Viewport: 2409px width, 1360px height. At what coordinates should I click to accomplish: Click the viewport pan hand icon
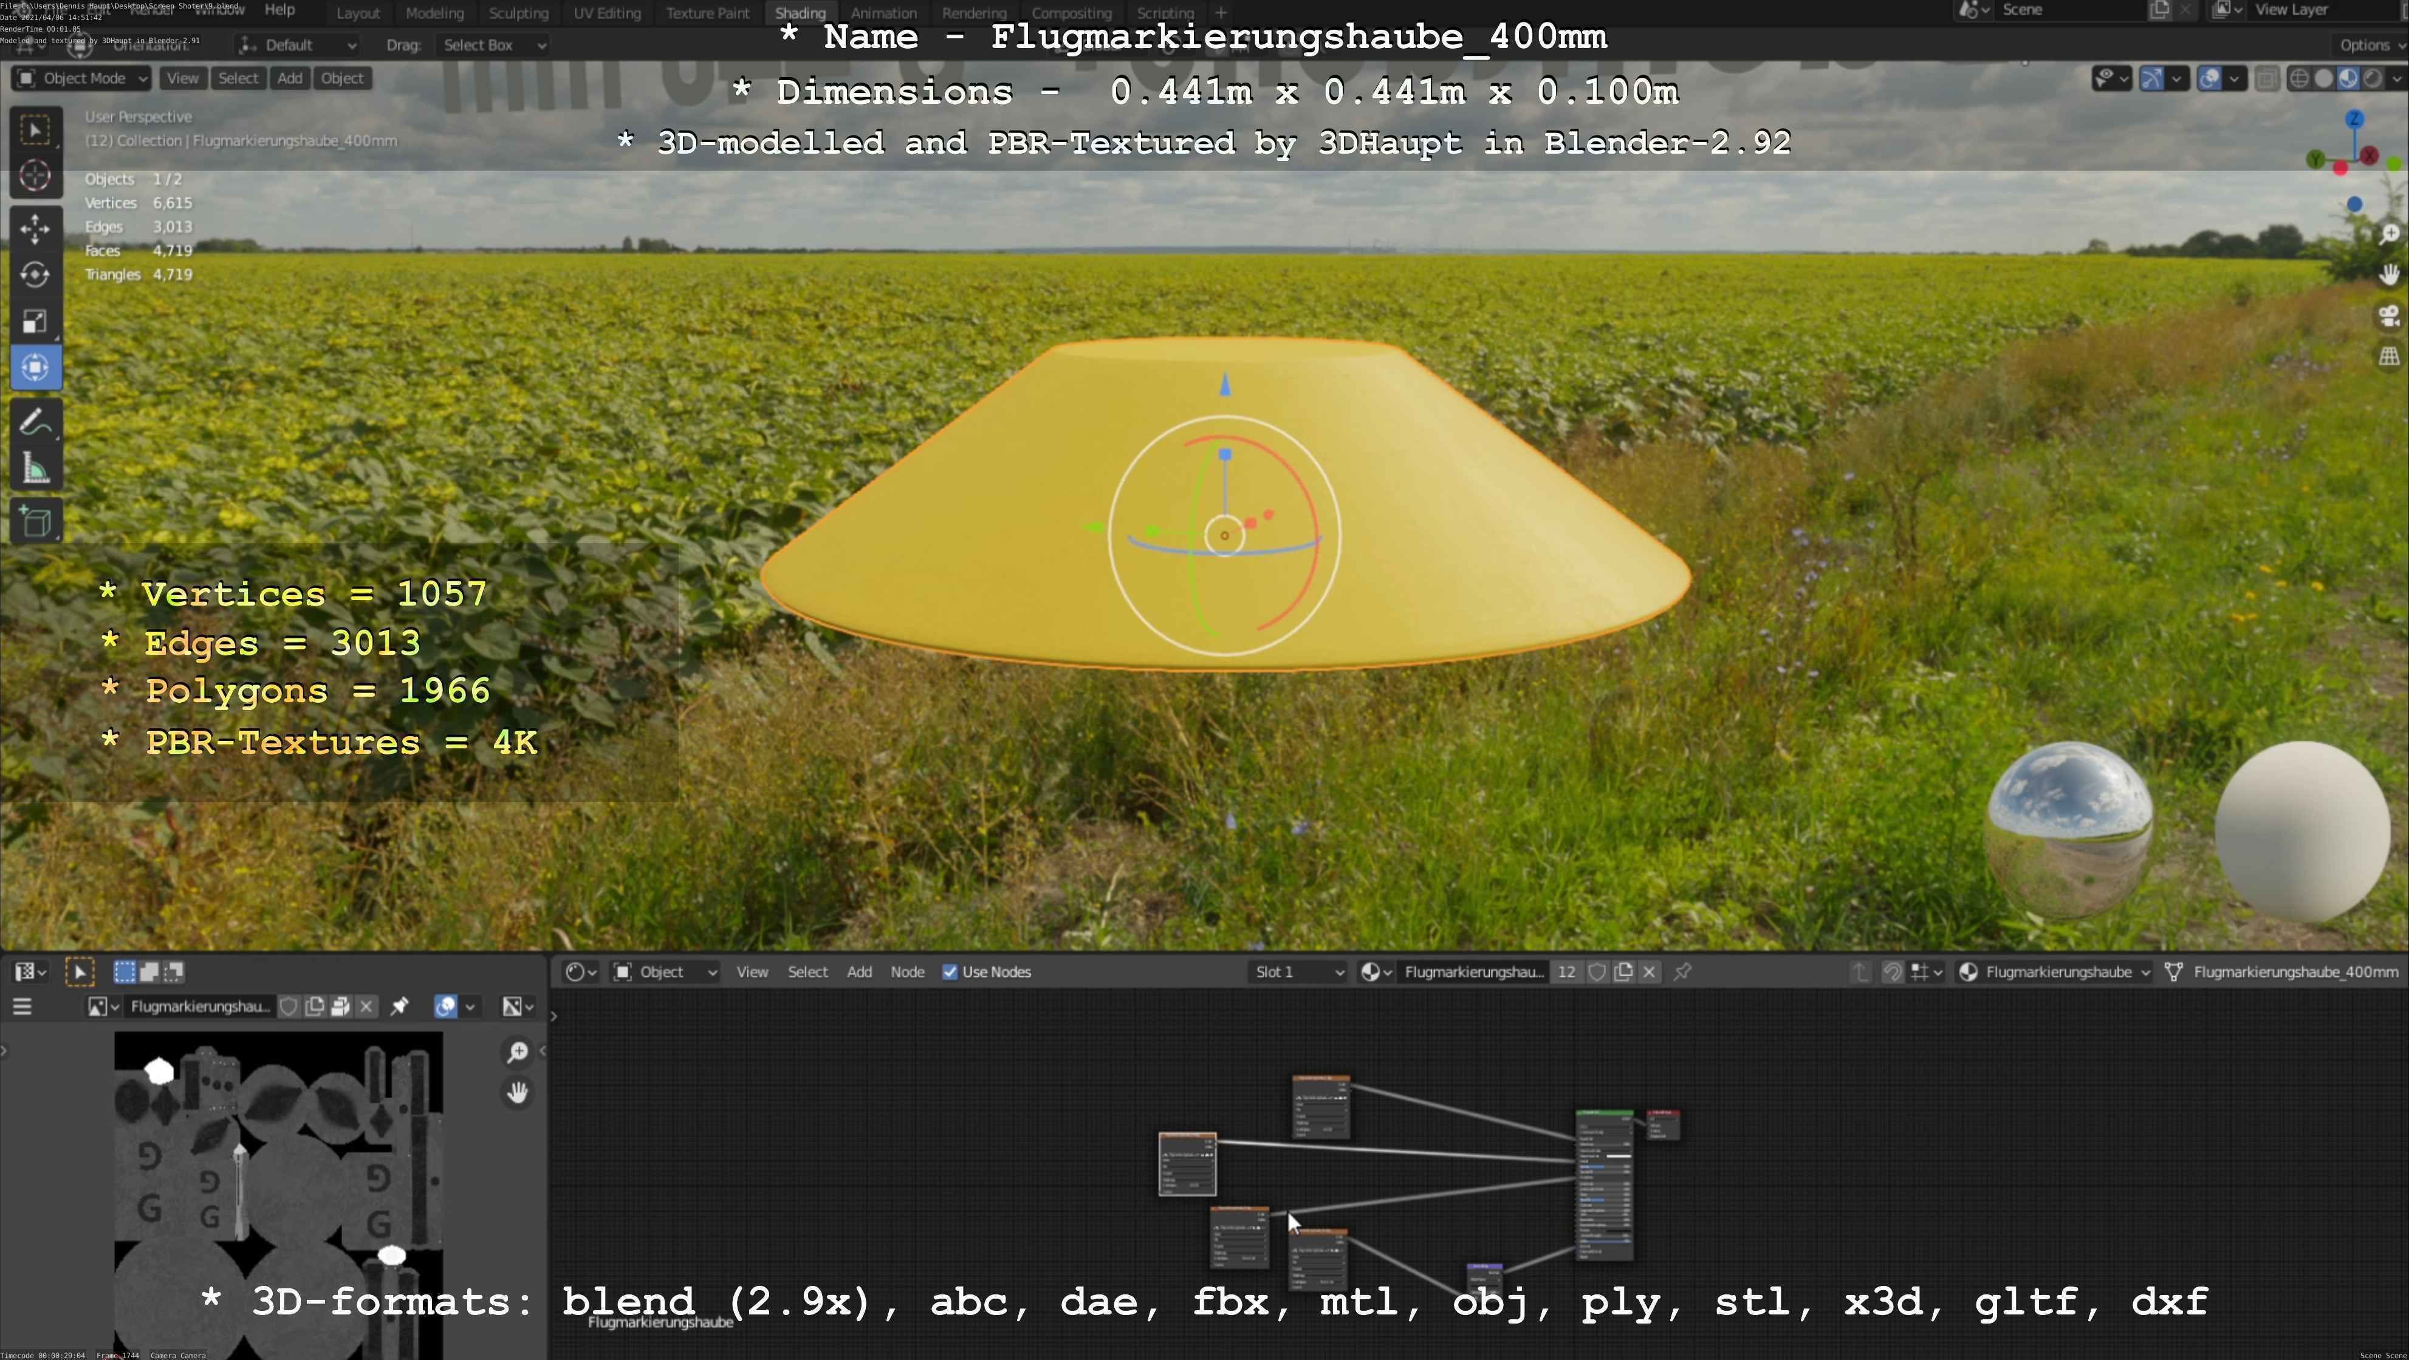click(x=2390, y=275)
